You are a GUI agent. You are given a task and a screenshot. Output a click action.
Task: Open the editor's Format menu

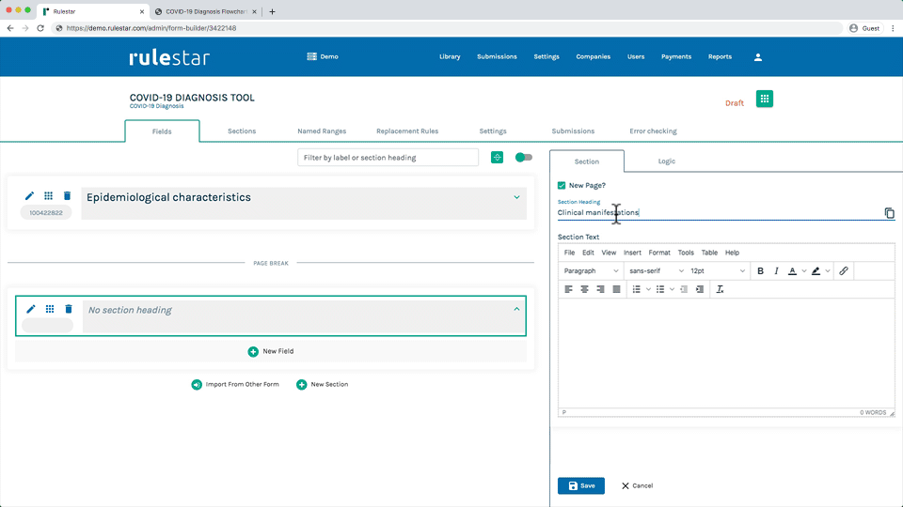658,253
